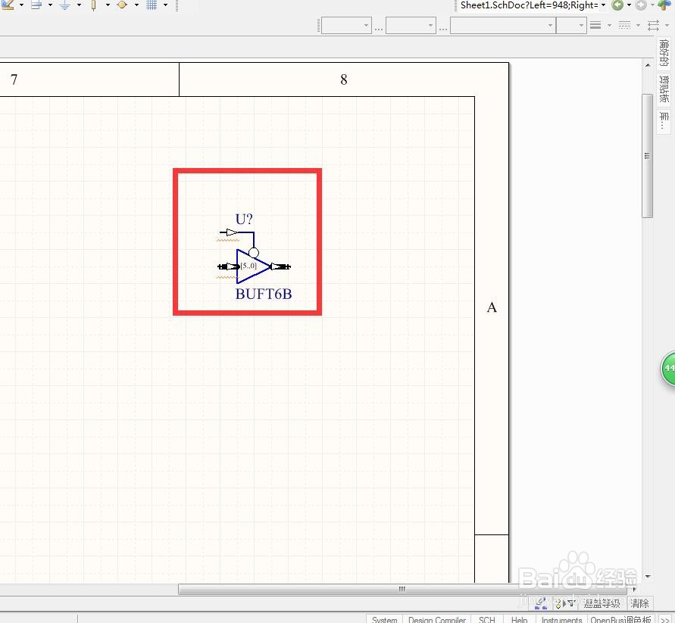Viewport: 675px width, 623px height.
Task: Open the simulation sources dropdown arrow
Action: click(136, 5)
